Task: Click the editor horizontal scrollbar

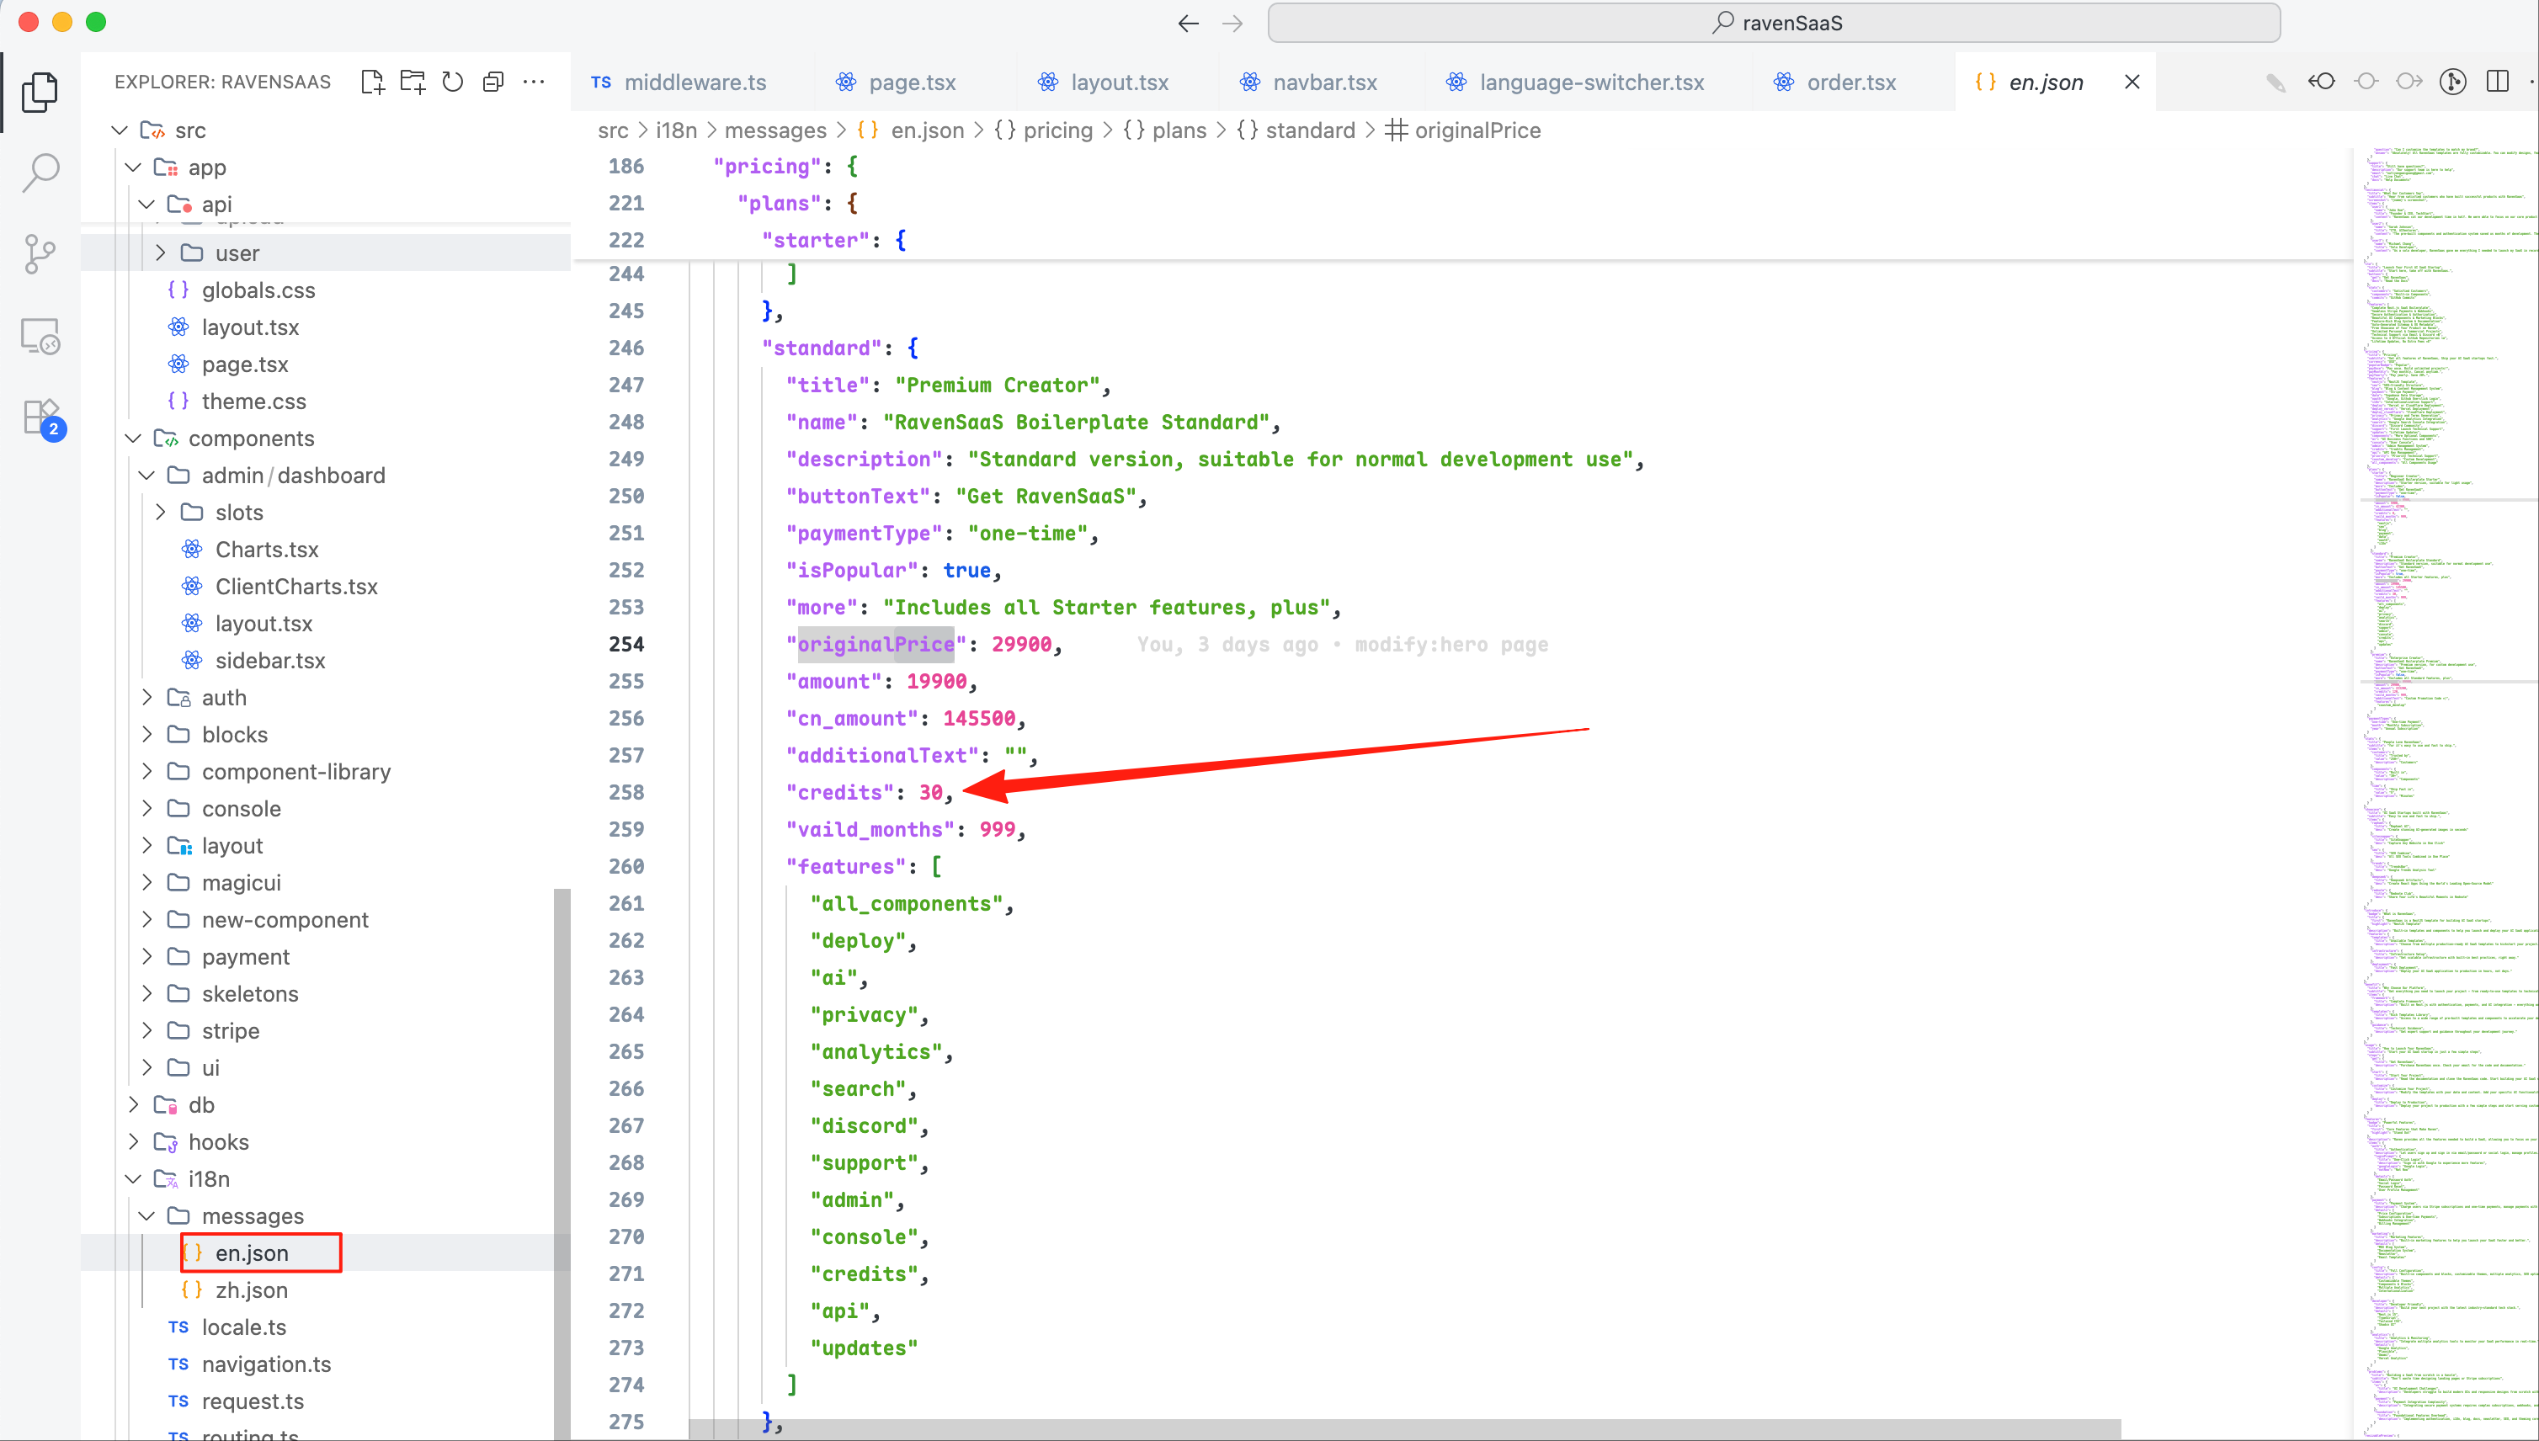Action: coord(1406,1429)
